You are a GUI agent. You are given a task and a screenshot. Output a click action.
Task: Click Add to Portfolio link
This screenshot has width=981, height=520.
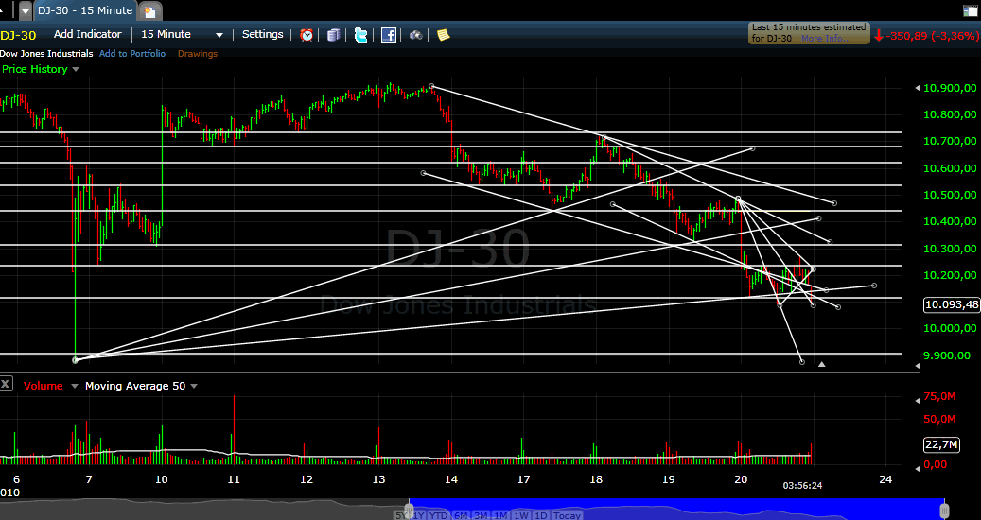pyautogui.click(x=132, y=53)
